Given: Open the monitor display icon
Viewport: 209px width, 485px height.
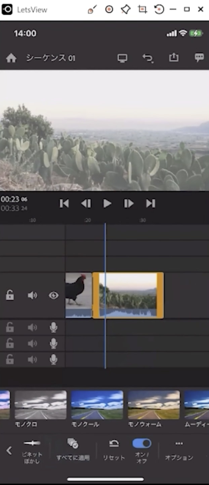Looking at the screenshot, I should [122, 58].
